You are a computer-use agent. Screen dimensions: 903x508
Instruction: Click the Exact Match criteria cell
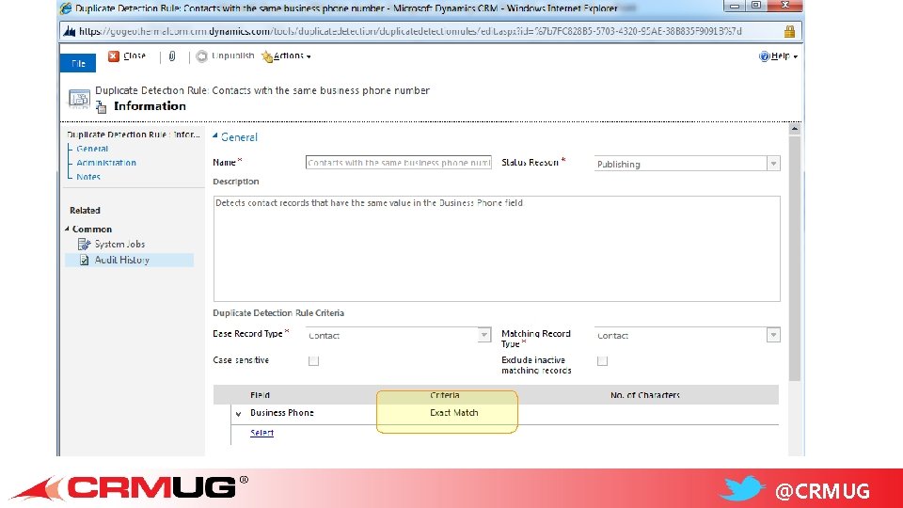[x=454, y=413]
